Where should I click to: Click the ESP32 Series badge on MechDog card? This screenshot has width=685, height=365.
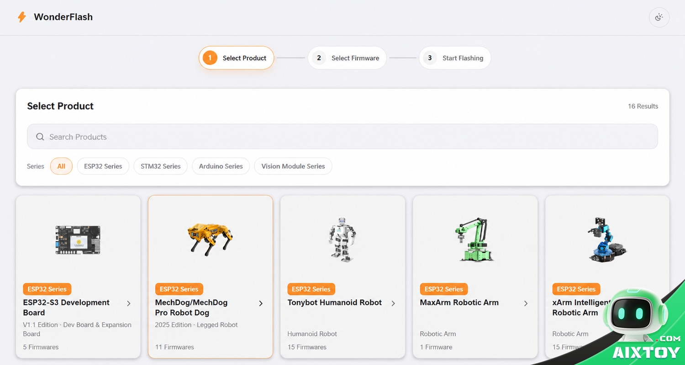point(179,289)
